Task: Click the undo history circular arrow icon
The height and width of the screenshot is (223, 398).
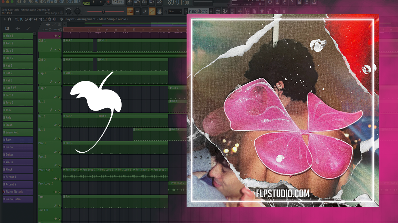Action: point(270,2)
